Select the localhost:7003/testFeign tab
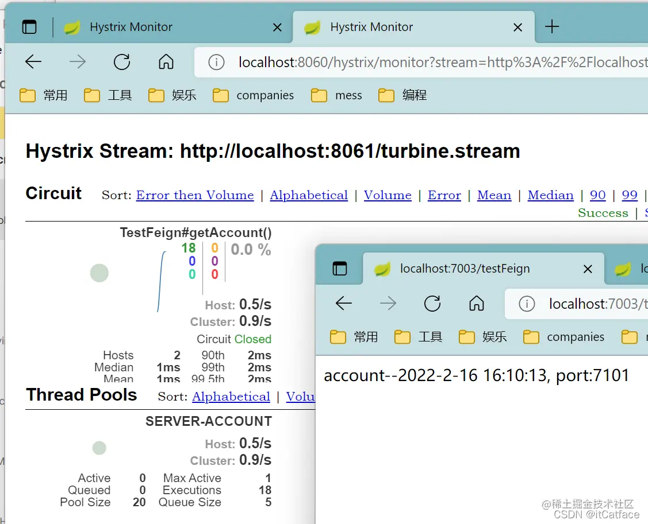The height and width of the screenshot is (524, 648). coord(483,269)
